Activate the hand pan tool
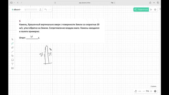This screenshot has width=169, height=95. 136,91
